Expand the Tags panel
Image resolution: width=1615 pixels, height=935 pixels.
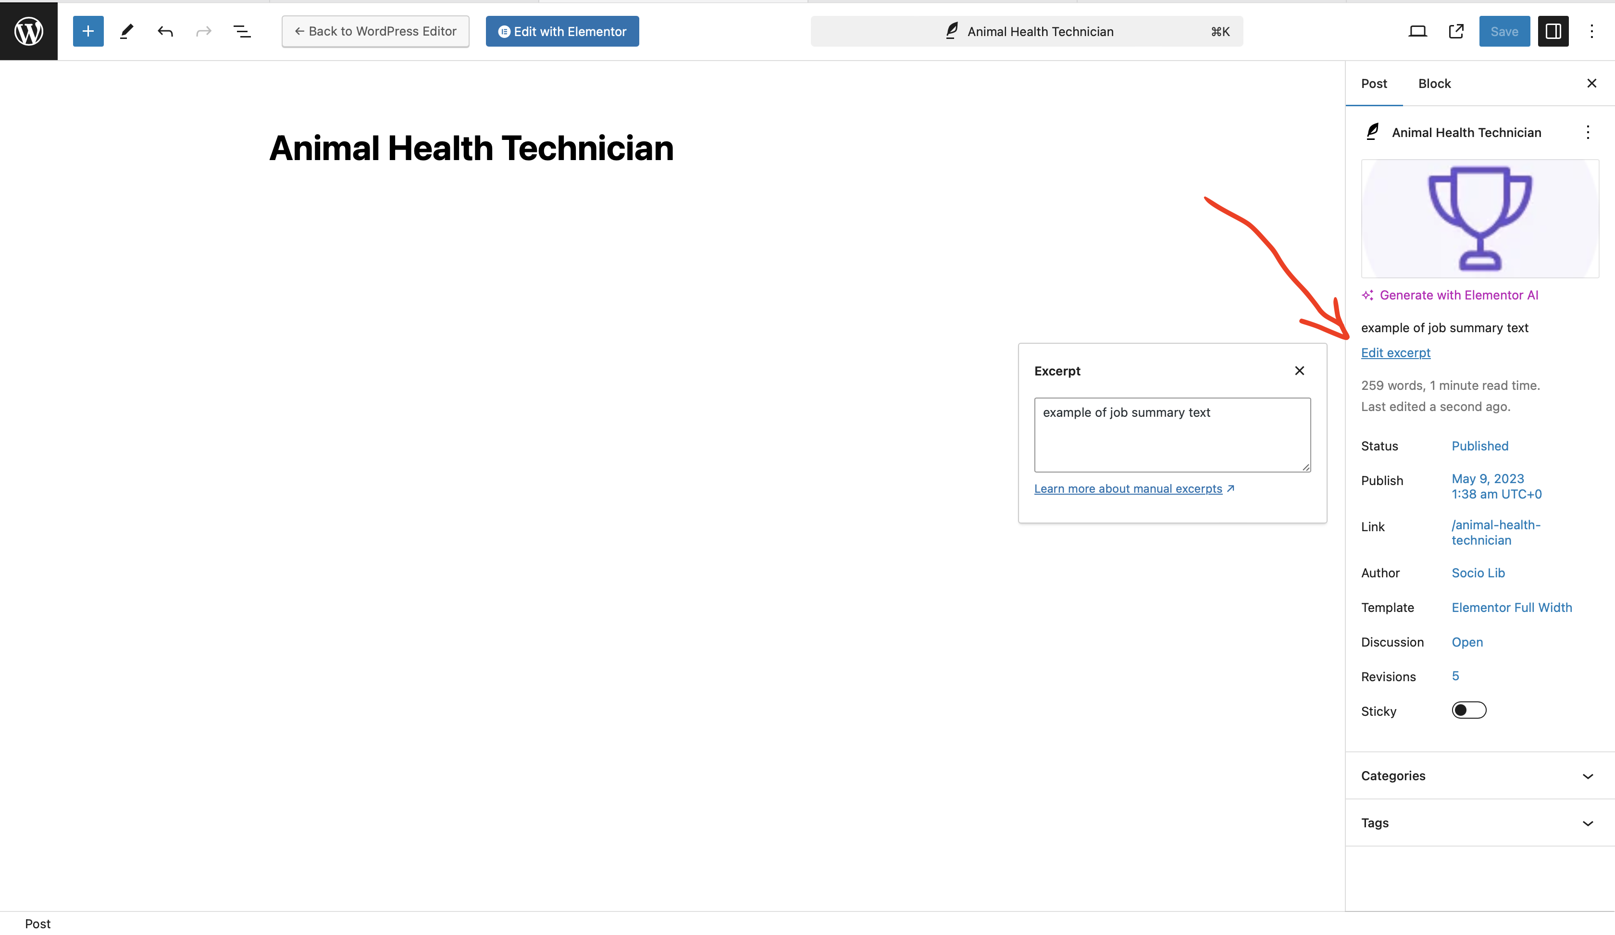click(1480, 822)
